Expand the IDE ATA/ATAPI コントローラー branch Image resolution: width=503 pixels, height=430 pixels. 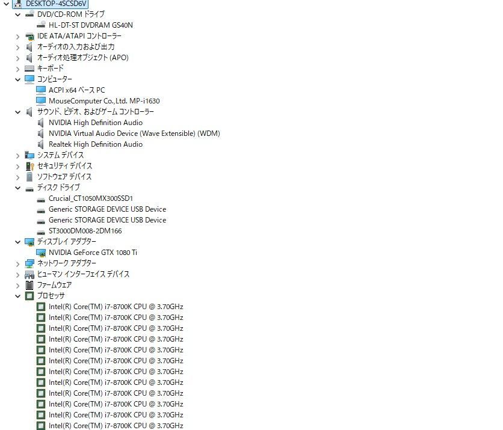tap(18, 37)
